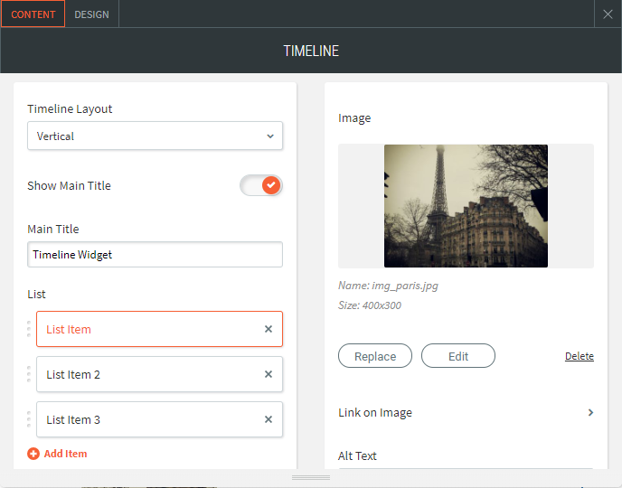This screenshot has width=622, height=488.
Task: Toggle the Show Main Title switch
Action: [x=261, y=185]
